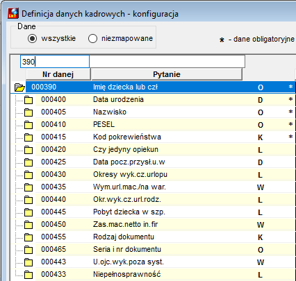Click the folder icon beside 000430 Okresy wyk.cz.urlopu
296x281 pixels.
(28, 175)
